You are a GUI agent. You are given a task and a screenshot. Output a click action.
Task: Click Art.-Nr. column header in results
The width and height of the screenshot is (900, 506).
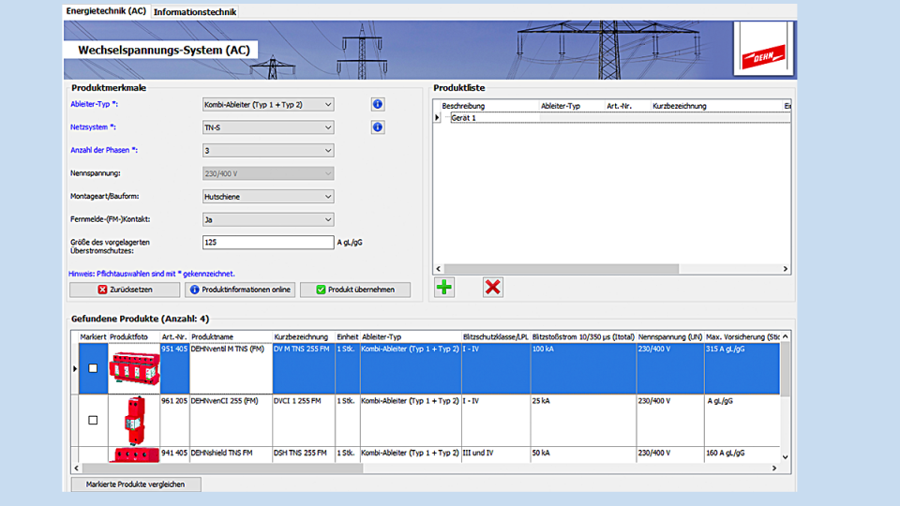[x=174, y=336]
